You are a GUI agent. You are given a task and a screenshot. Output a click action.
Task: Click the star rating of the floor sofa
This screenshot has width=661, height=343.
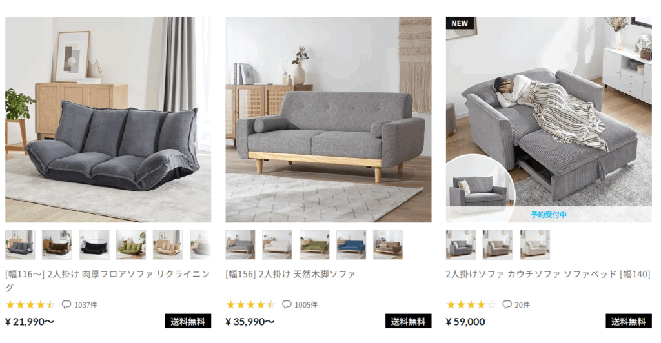click(30, 304)
